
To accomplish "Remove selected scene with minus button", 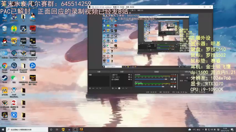I will pyautogui.click(x=93, y=88).
